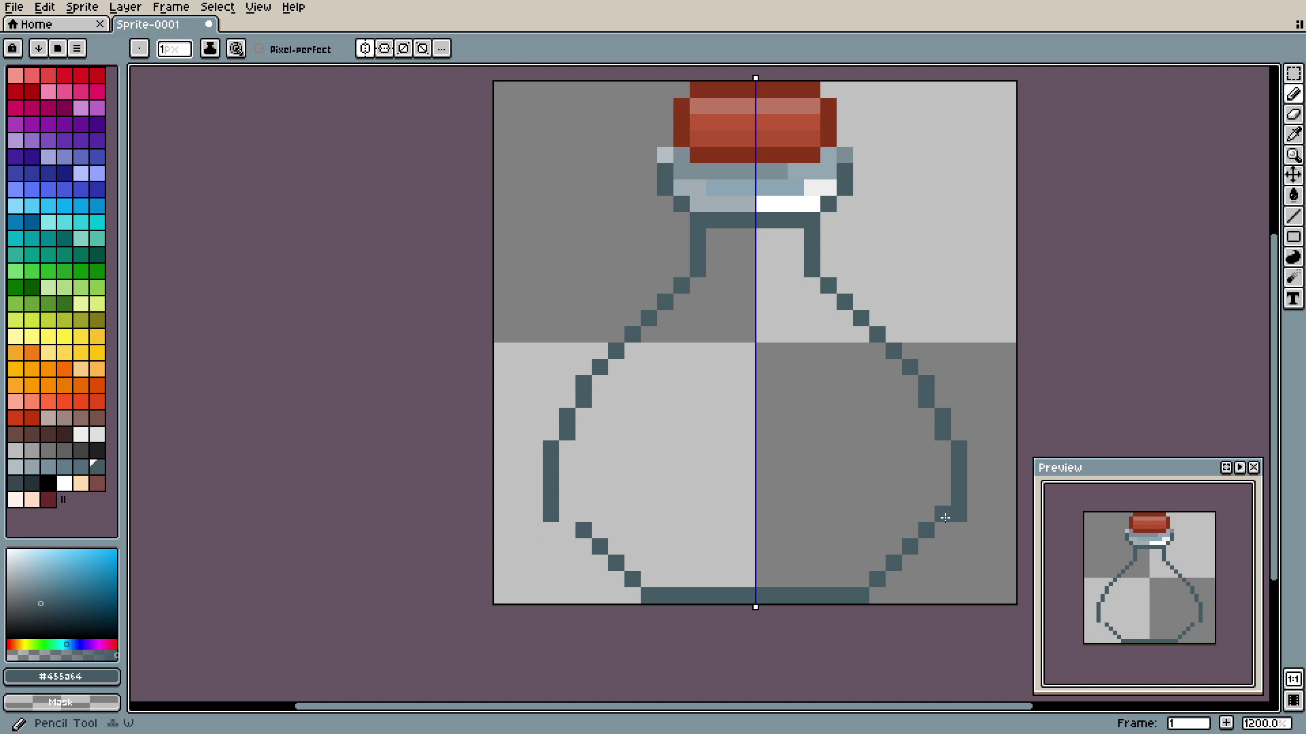Select the Move tool
Screen dimensions: 1306x734
[x=1293, y=175]
